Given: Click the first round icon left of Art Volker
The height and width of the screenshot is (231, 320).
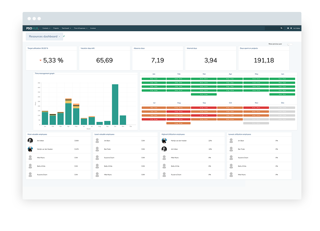Looking at the screenshot, I should click(288, 28).
